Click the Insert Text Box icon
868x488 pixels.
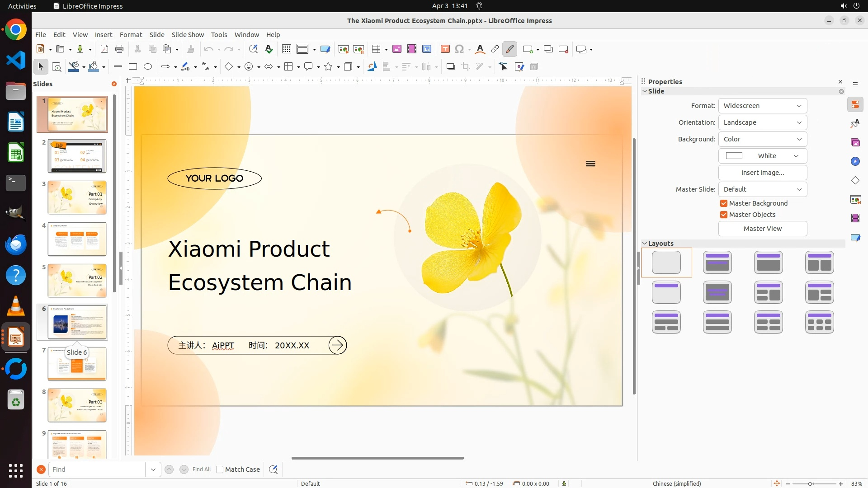445,49
